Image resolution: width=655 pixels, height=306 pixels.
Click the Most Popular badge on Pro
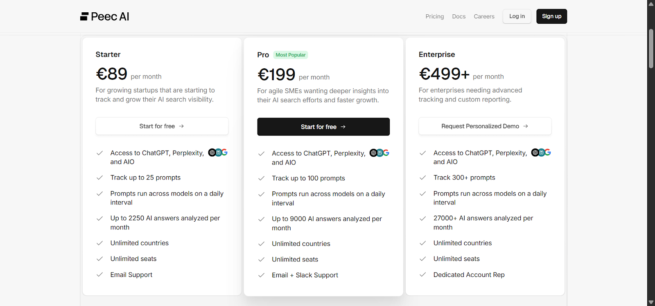(290, 54)
